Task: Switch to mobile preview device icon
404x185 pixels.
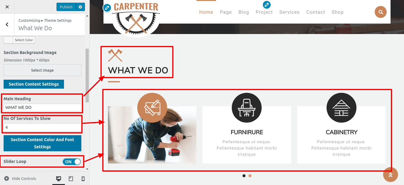Action: 83,178
